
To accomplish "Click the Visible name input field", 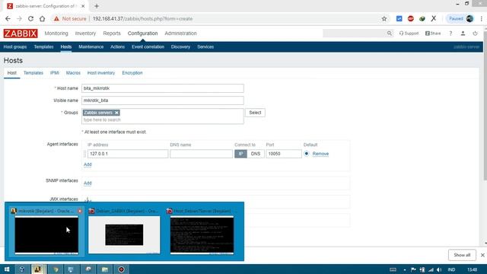I will 162,100.
